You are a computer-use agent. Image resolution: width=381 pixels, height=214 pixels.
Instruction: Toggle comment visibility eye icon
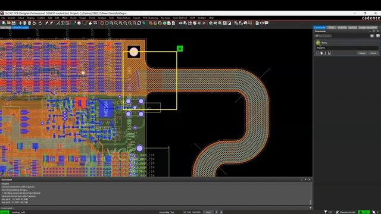coord(372,36)
